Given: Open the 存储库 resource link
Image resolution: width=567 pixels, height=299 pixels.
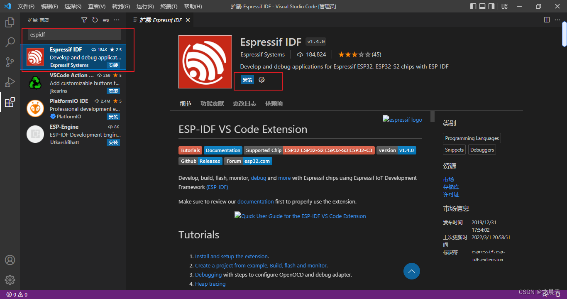Looking at the screenshot, I should click(x=451, y=187).
